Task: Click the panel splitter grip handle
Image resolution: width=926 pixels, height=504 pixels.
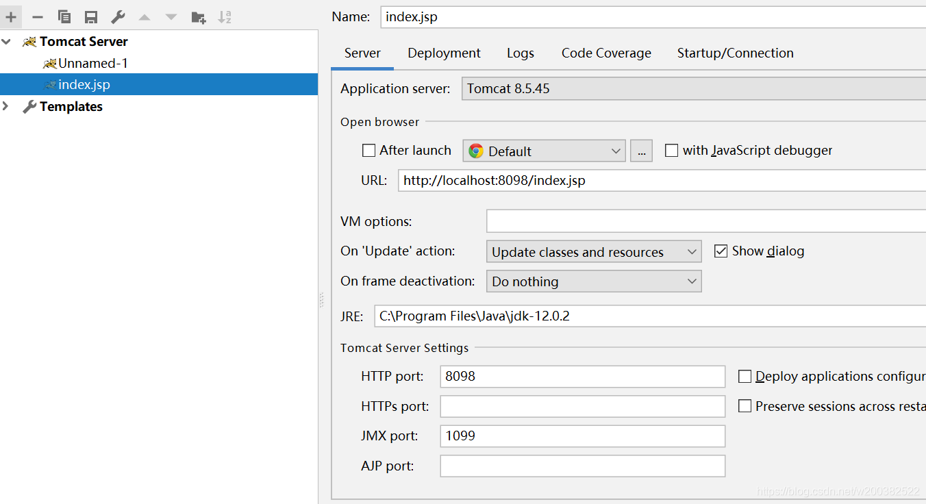Action: [x=321, y=301]
